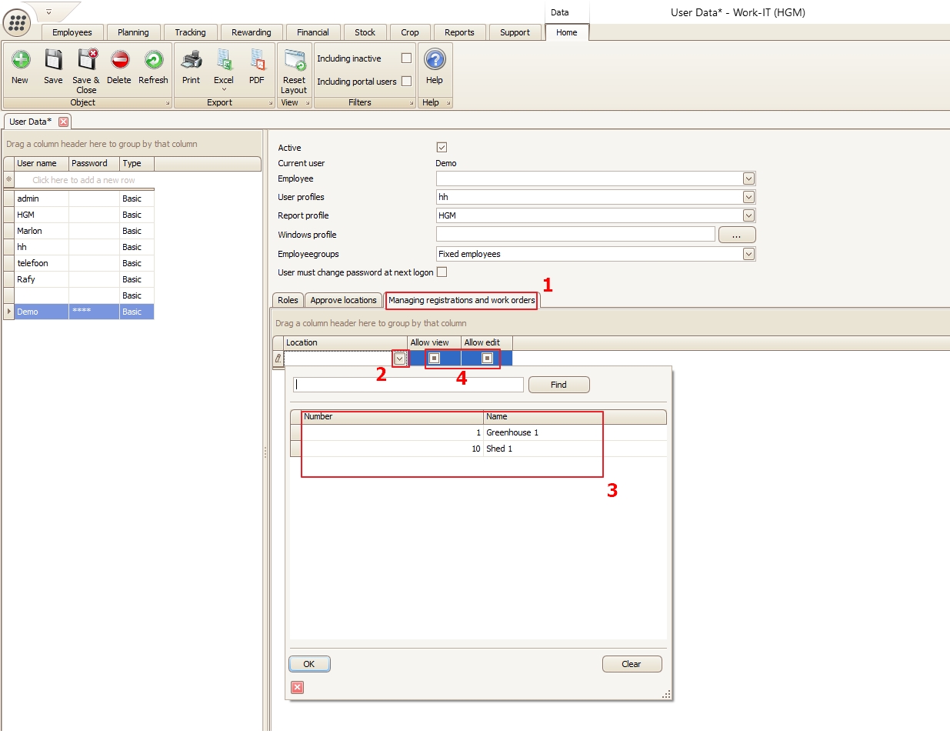Image resolution: width=950 pixels, height=734 pixels.
Task: Open the User profiles dropdown
Action: pos(748,197)
